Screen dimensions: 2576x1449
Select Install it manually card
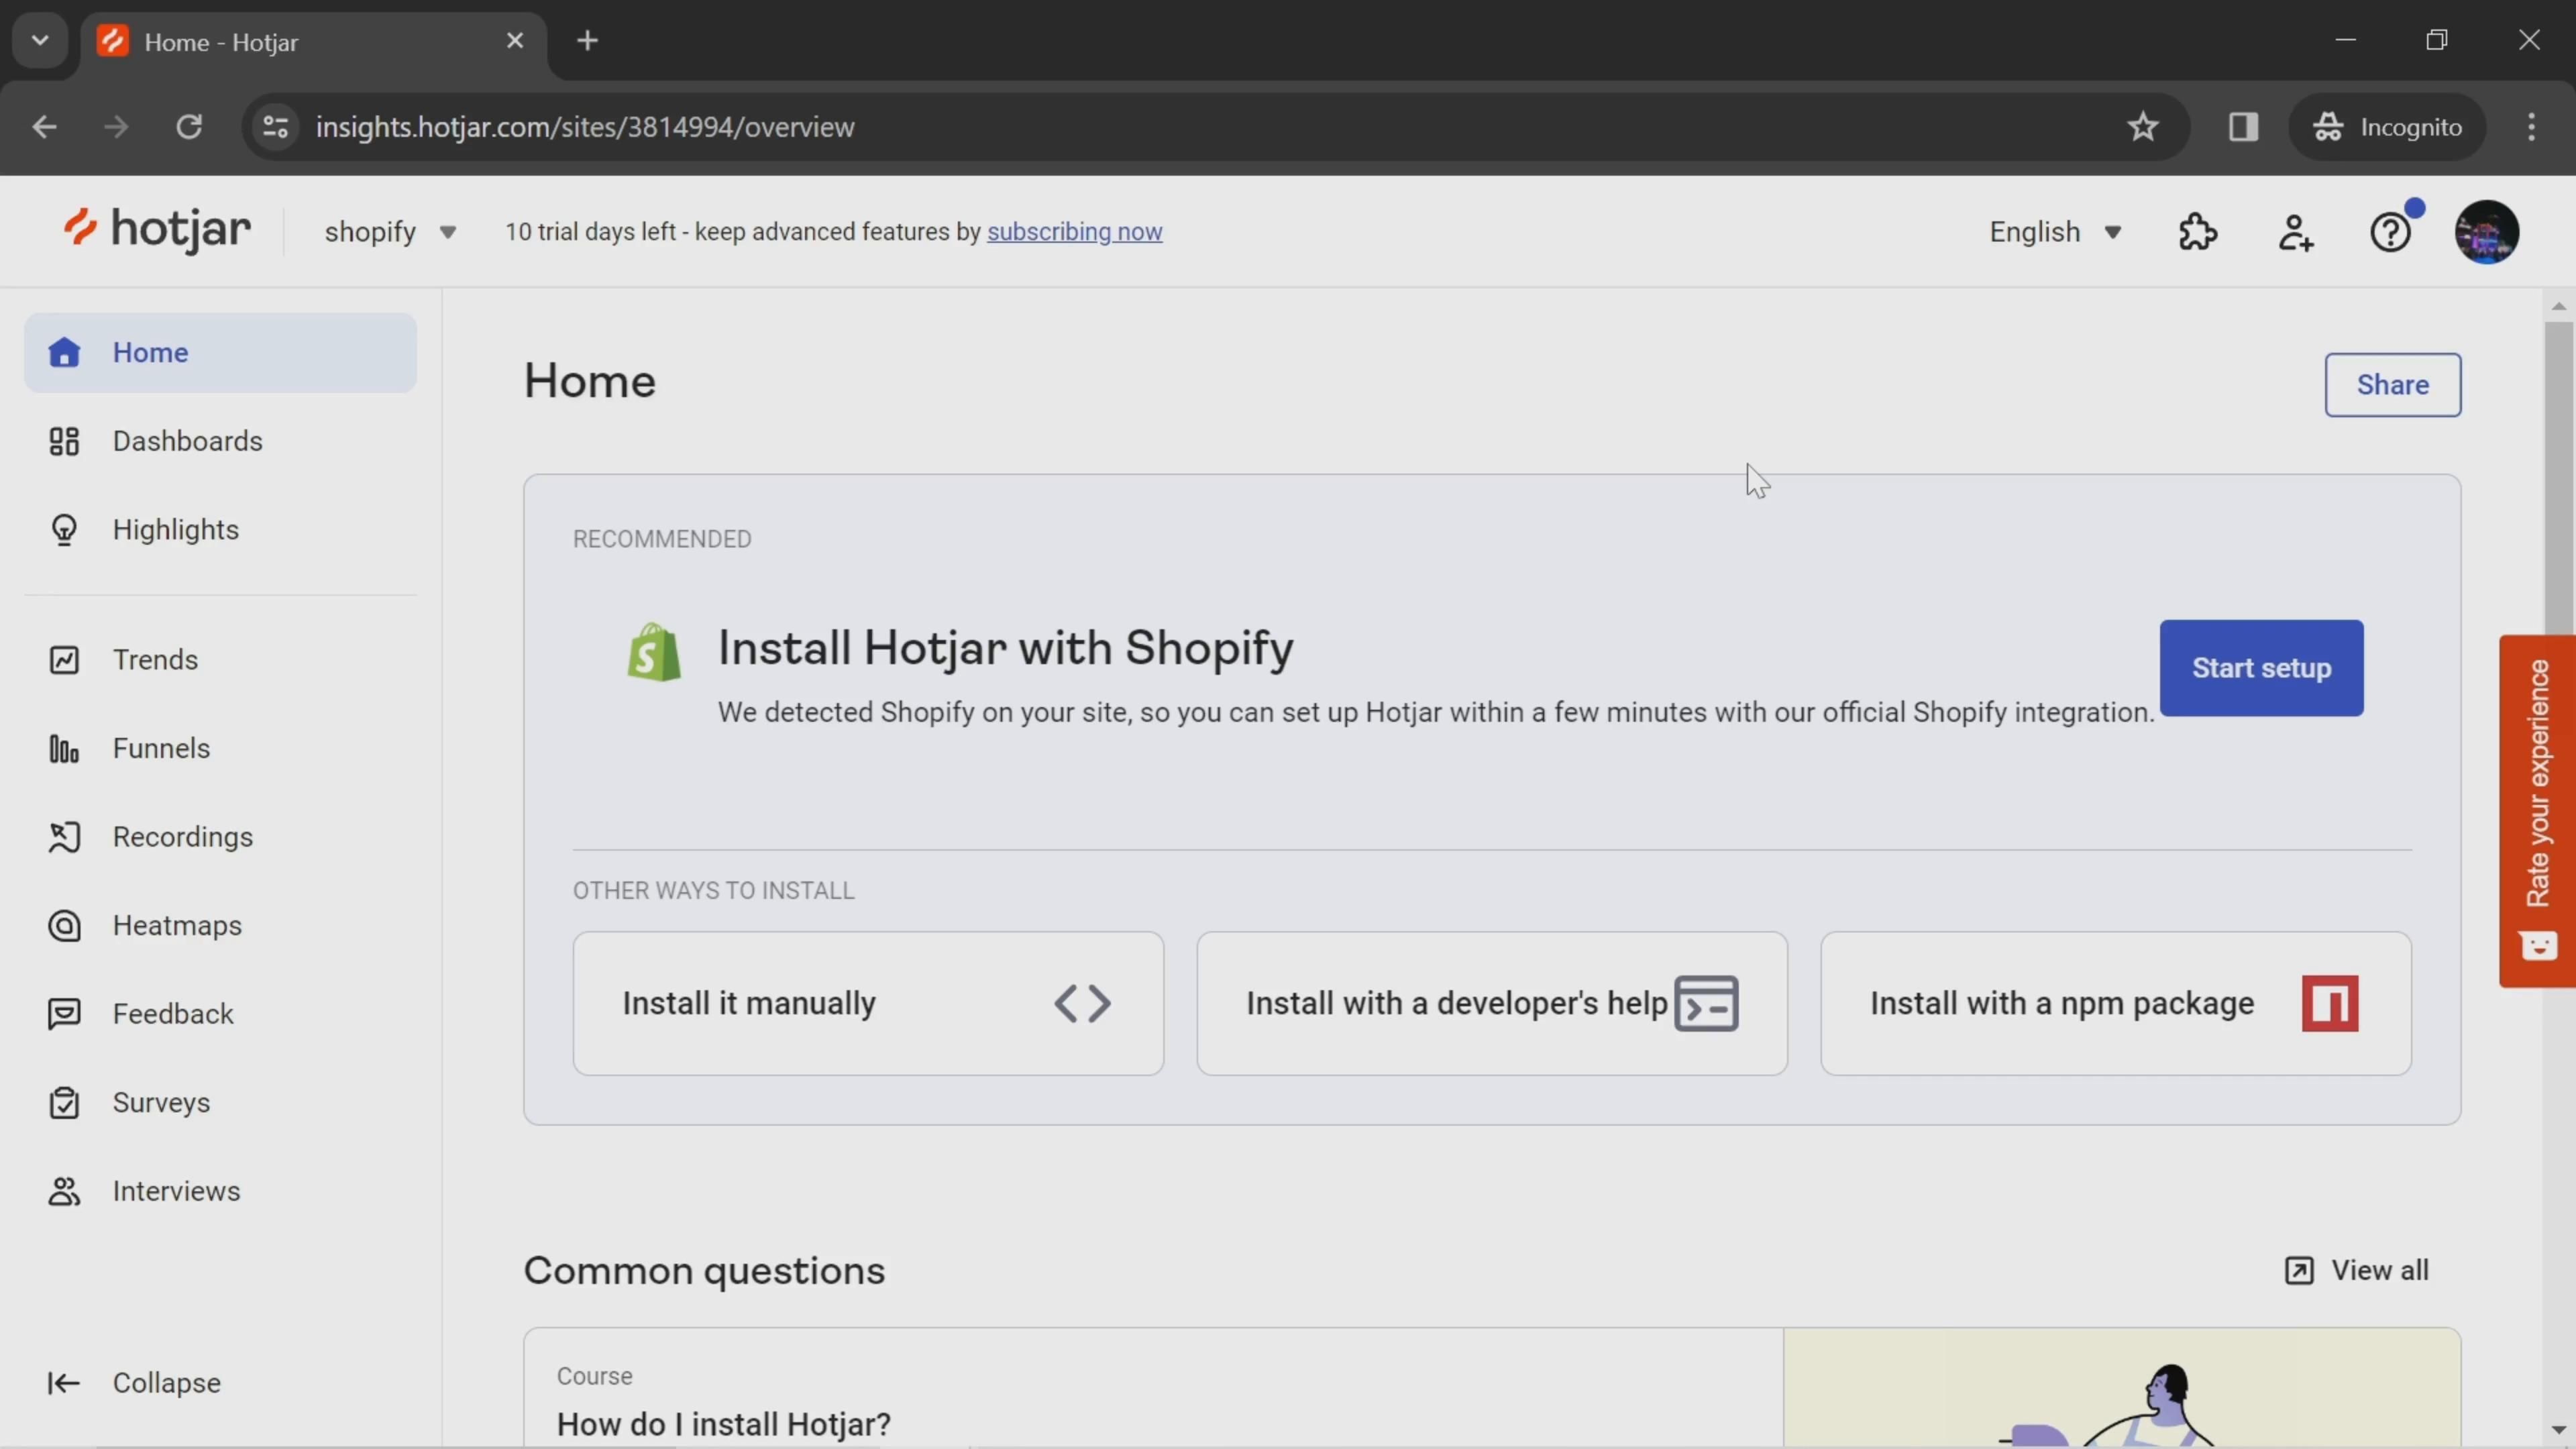[x=867, y=1003]
